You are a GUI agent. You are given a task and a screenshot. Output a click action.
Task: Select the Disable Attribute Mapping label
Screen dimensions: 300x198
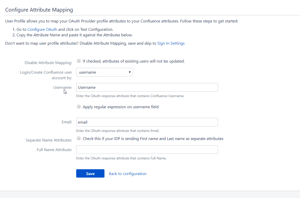coord(48,63)
